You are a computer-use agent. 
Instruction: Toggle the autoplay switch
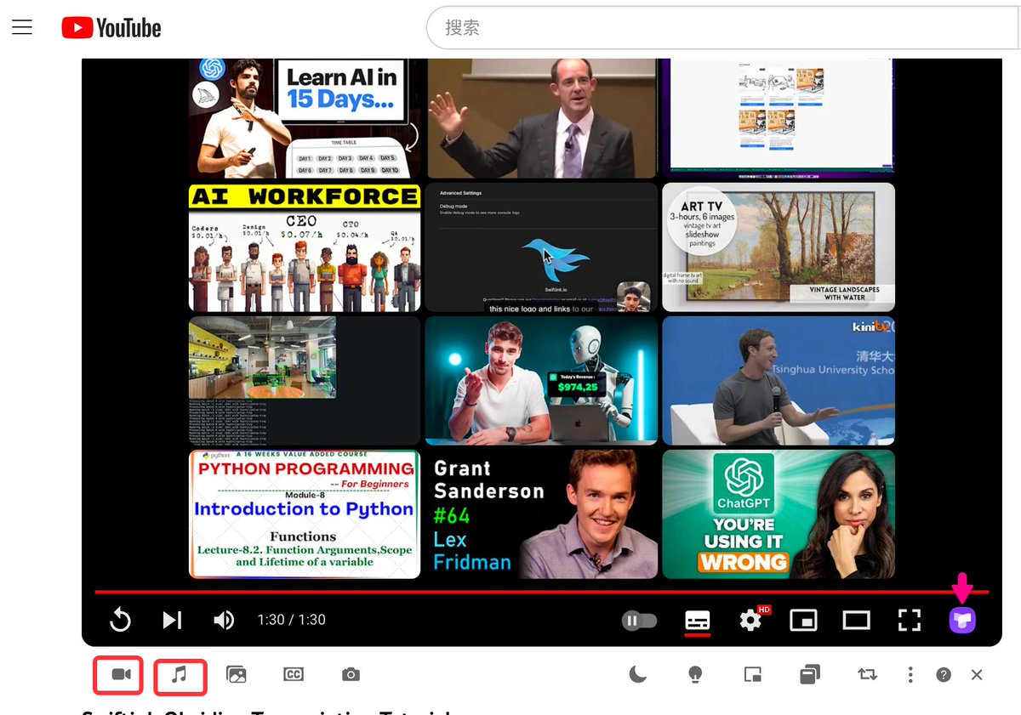point(639,621)
